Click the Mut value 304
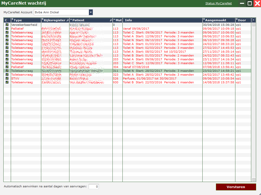The image size is (261, 195). [116, 67]
